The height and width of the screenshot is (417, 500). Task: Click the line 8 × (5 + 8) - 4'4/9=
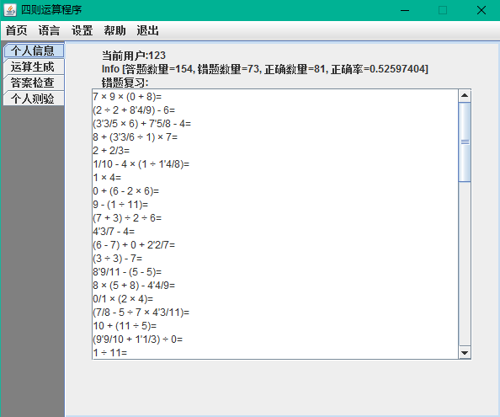coord(134,286)
